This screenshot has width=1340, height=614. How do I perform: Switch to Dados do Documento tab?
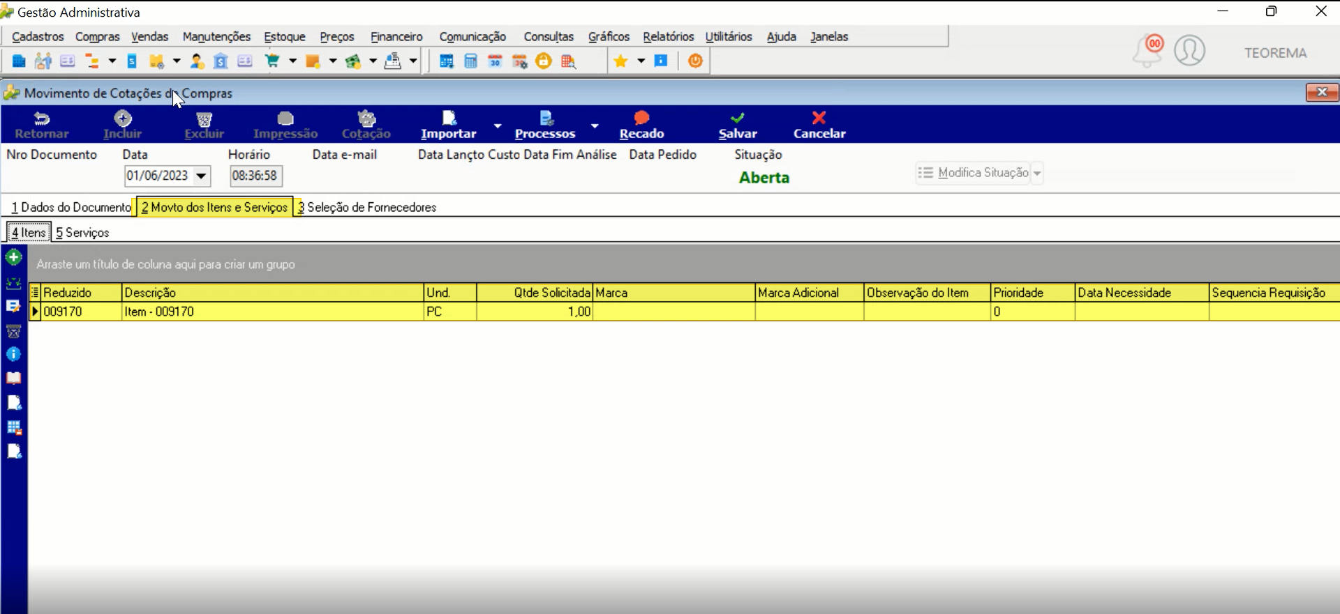(71, 207)
